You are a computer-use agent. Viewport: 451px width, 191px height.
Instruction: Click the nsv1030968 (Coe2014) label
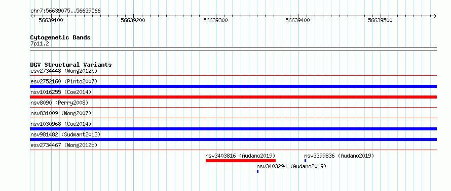click(x=61, y=124)
